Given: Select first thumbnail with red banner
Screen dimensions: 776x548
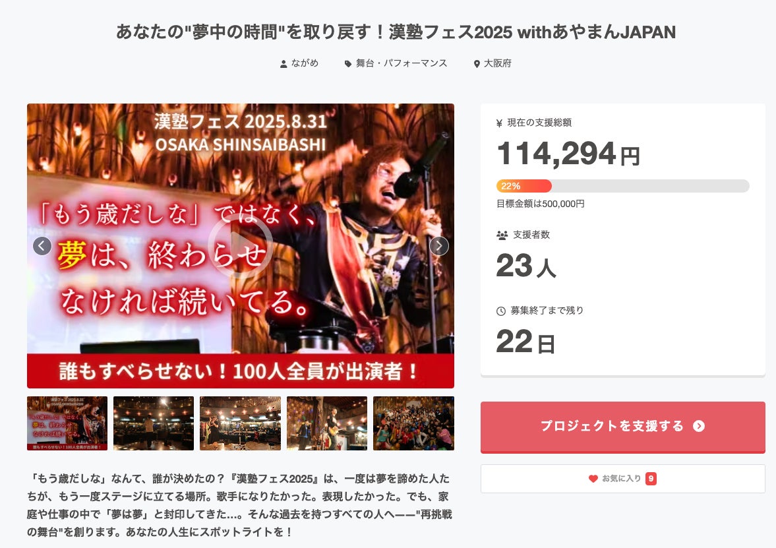Looking at the screenshot, I should tap(67, 423).
